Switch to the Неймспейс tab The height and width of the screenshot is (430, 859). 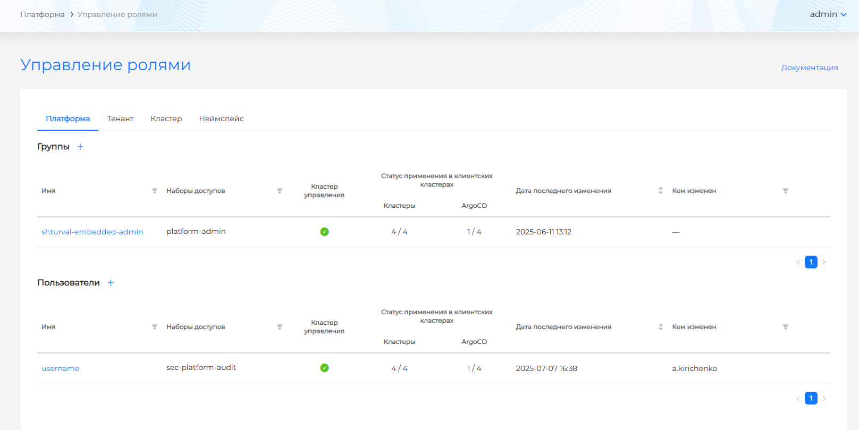221,119
